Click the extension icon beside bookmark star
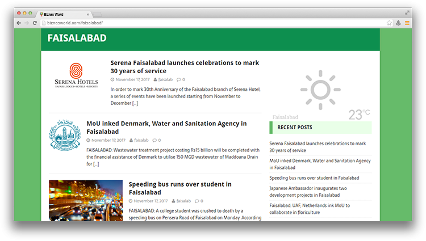The height and width of the screenshot is (241, 426). click(398, 23)
